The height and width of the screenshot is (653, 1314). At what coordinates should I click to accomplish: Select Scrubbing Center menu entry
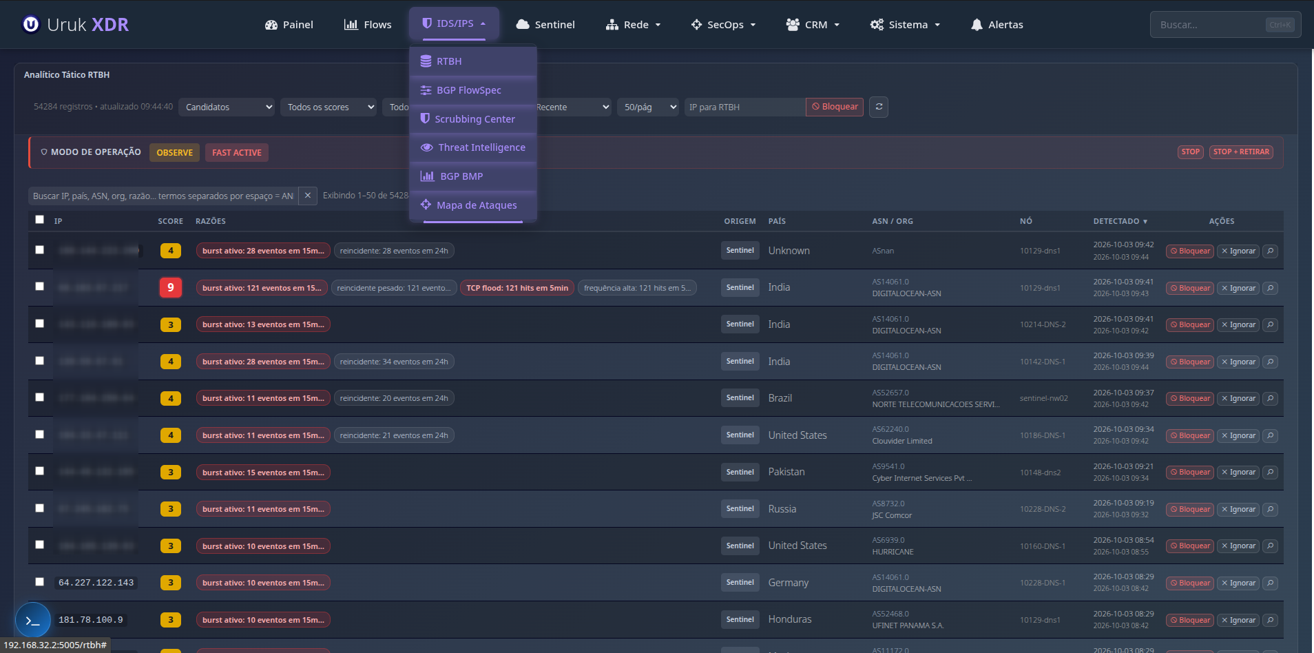pyautogui.click(x=473, y=119)
